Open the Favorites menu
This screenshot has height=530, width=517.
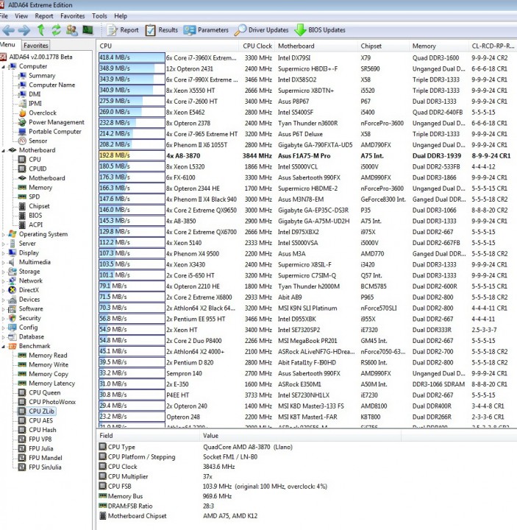coord(73,16)
